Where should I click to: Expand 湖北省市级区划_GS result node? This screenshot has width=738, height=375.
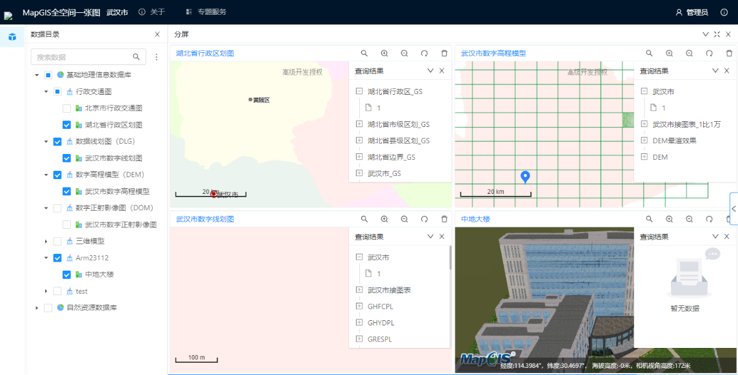click(359, 124)
